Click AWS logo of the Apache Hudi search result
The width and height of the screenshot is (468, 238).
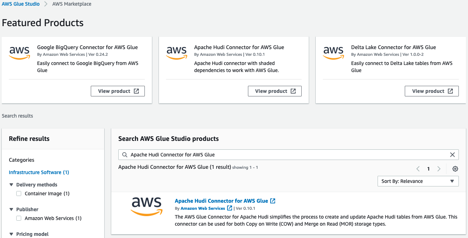coord(147,206)
